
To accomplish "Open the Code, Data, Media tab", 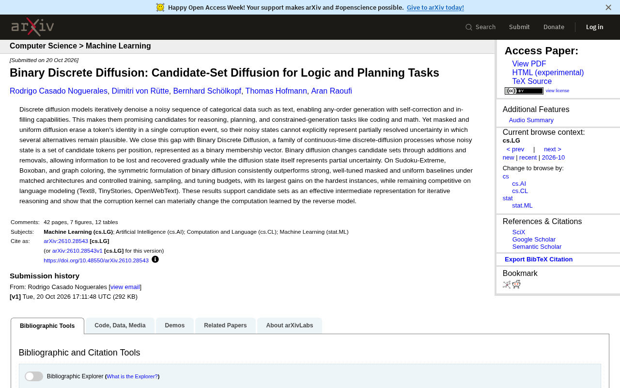I will 120,325.
